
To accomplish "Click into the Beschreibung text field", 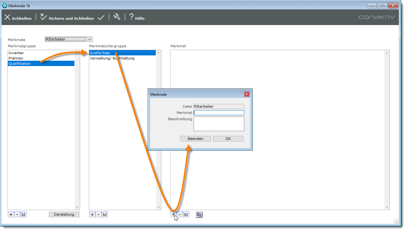I will (219, 124).
